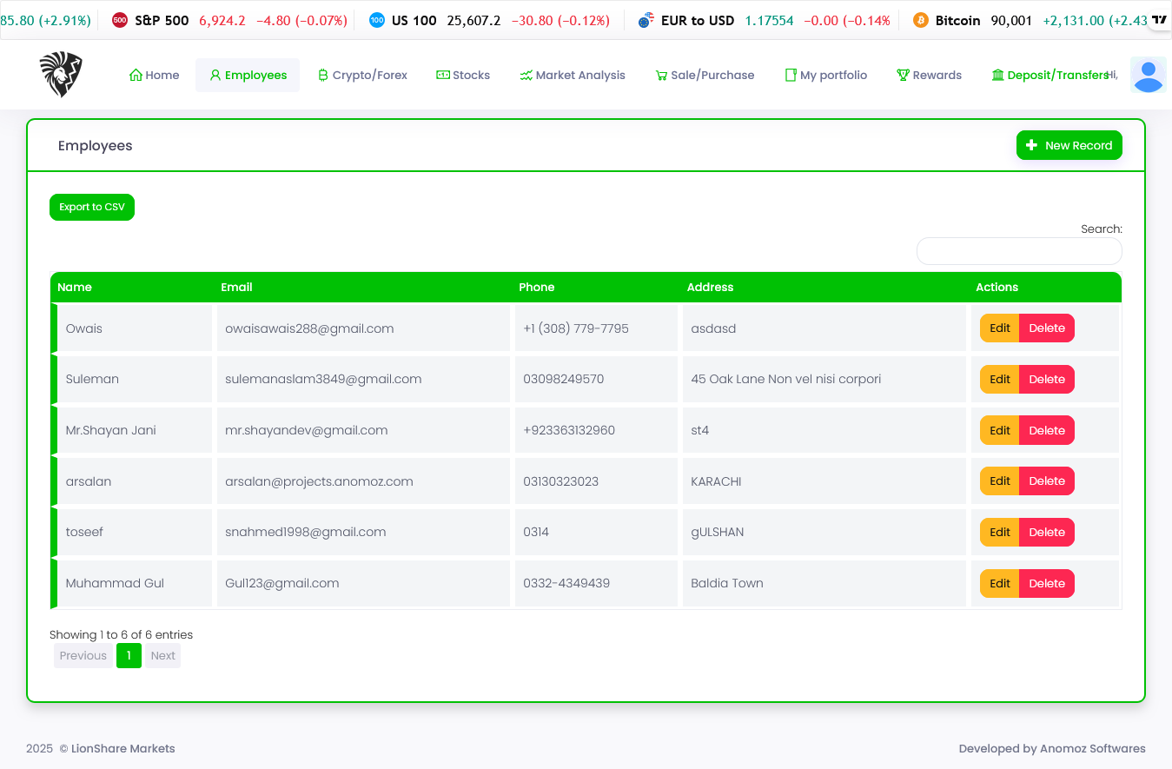The width and height of the screenshot is (1172, 769).
Task: Focus the employee Search field
Action: (1018, 251)
